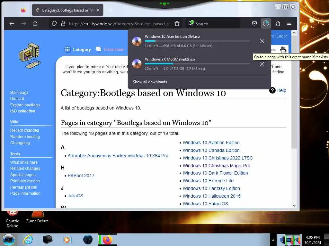Open the Firefox hamburger menu
The height and width of the screenshot is (246, 329).
pos(289,23)
